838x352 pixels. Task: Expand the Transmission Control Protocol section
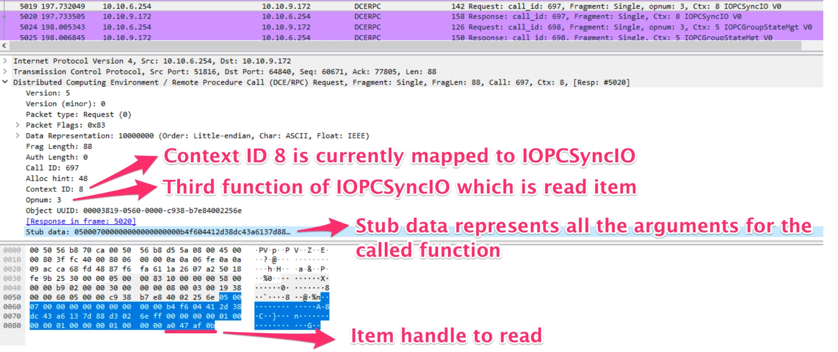[5, 72]
